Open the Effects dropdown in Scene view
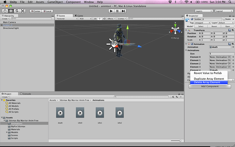The image size is (235, 147). click(x=111, y=19)
